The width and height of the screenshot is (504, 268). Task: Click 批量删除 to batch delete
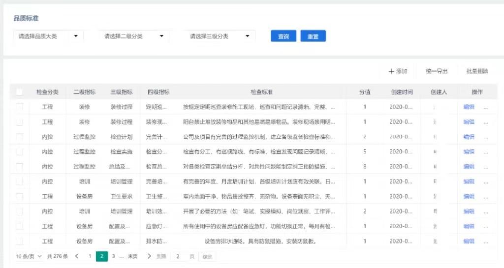pyautogui.click(x=477, y=71)
